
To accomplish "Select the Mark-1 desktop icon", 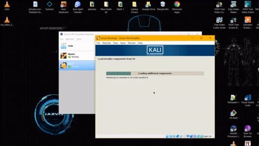I will [120, 6].
